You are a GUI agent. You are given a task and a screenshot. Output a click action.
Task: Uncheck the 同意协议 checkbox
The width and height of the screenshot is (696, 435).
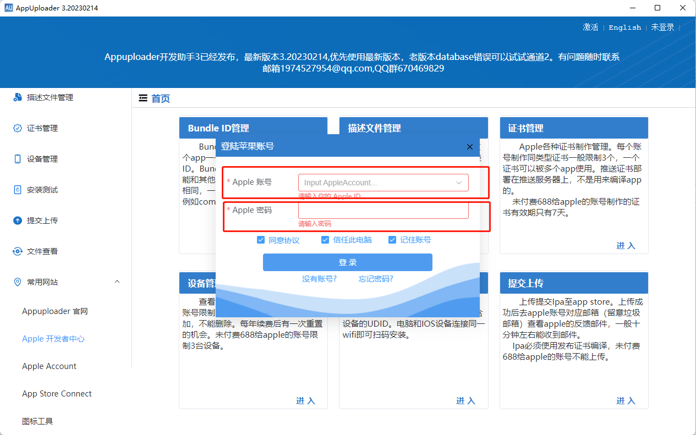point(261,239)
